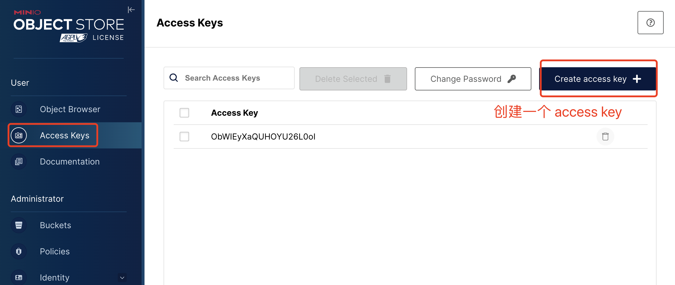Click the Create access key button

coord(598,79)
